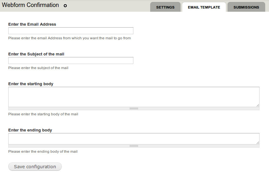
Task: Click the ending body corner resize handle
Action: tap(258, 143)
